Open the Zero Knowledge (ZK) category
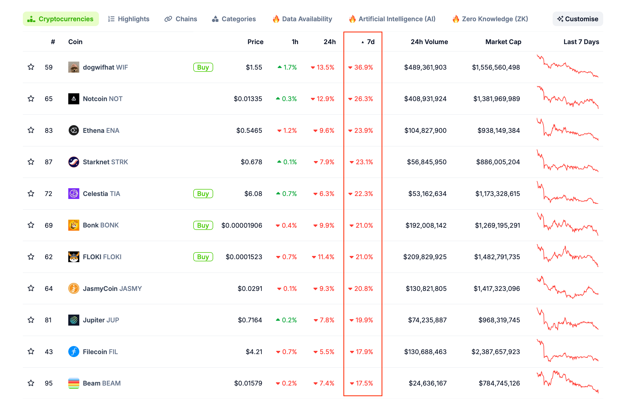Image resolution: width=622 pixels, height=399 pixels. coord(490,19)
